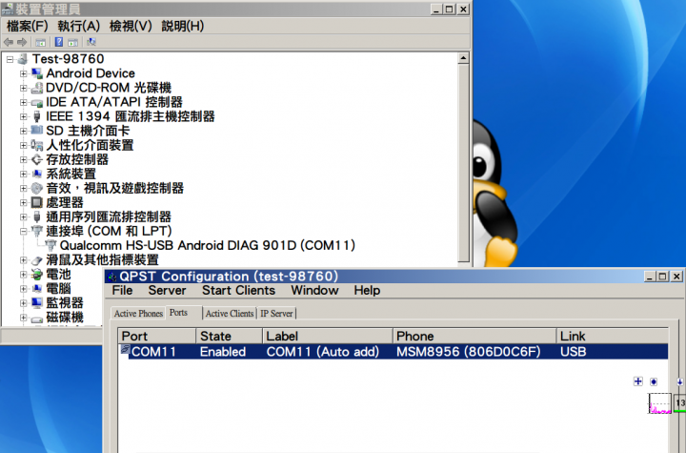
Task: Click the Android Device category icon
Action: (x=37, y=73)
